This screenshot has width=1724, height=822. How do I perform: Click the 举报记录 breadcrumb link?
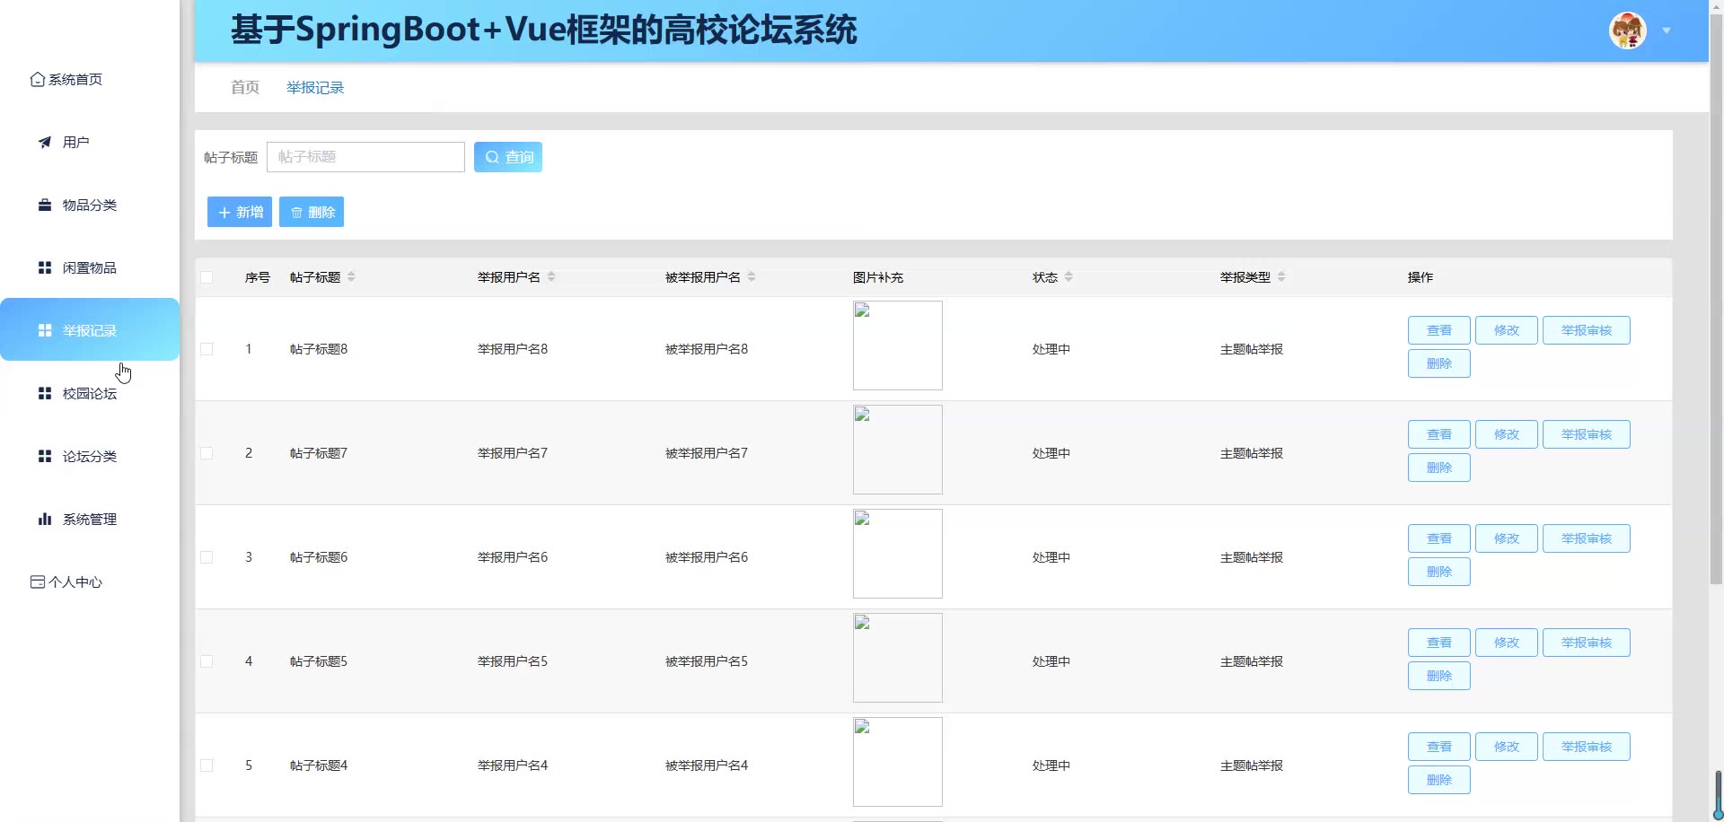(x=315, y=87)
